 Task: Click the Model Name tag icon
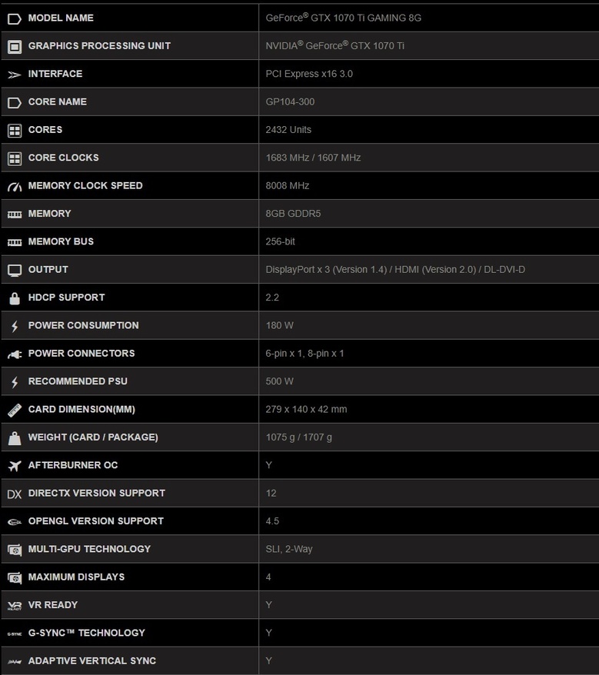14,18
